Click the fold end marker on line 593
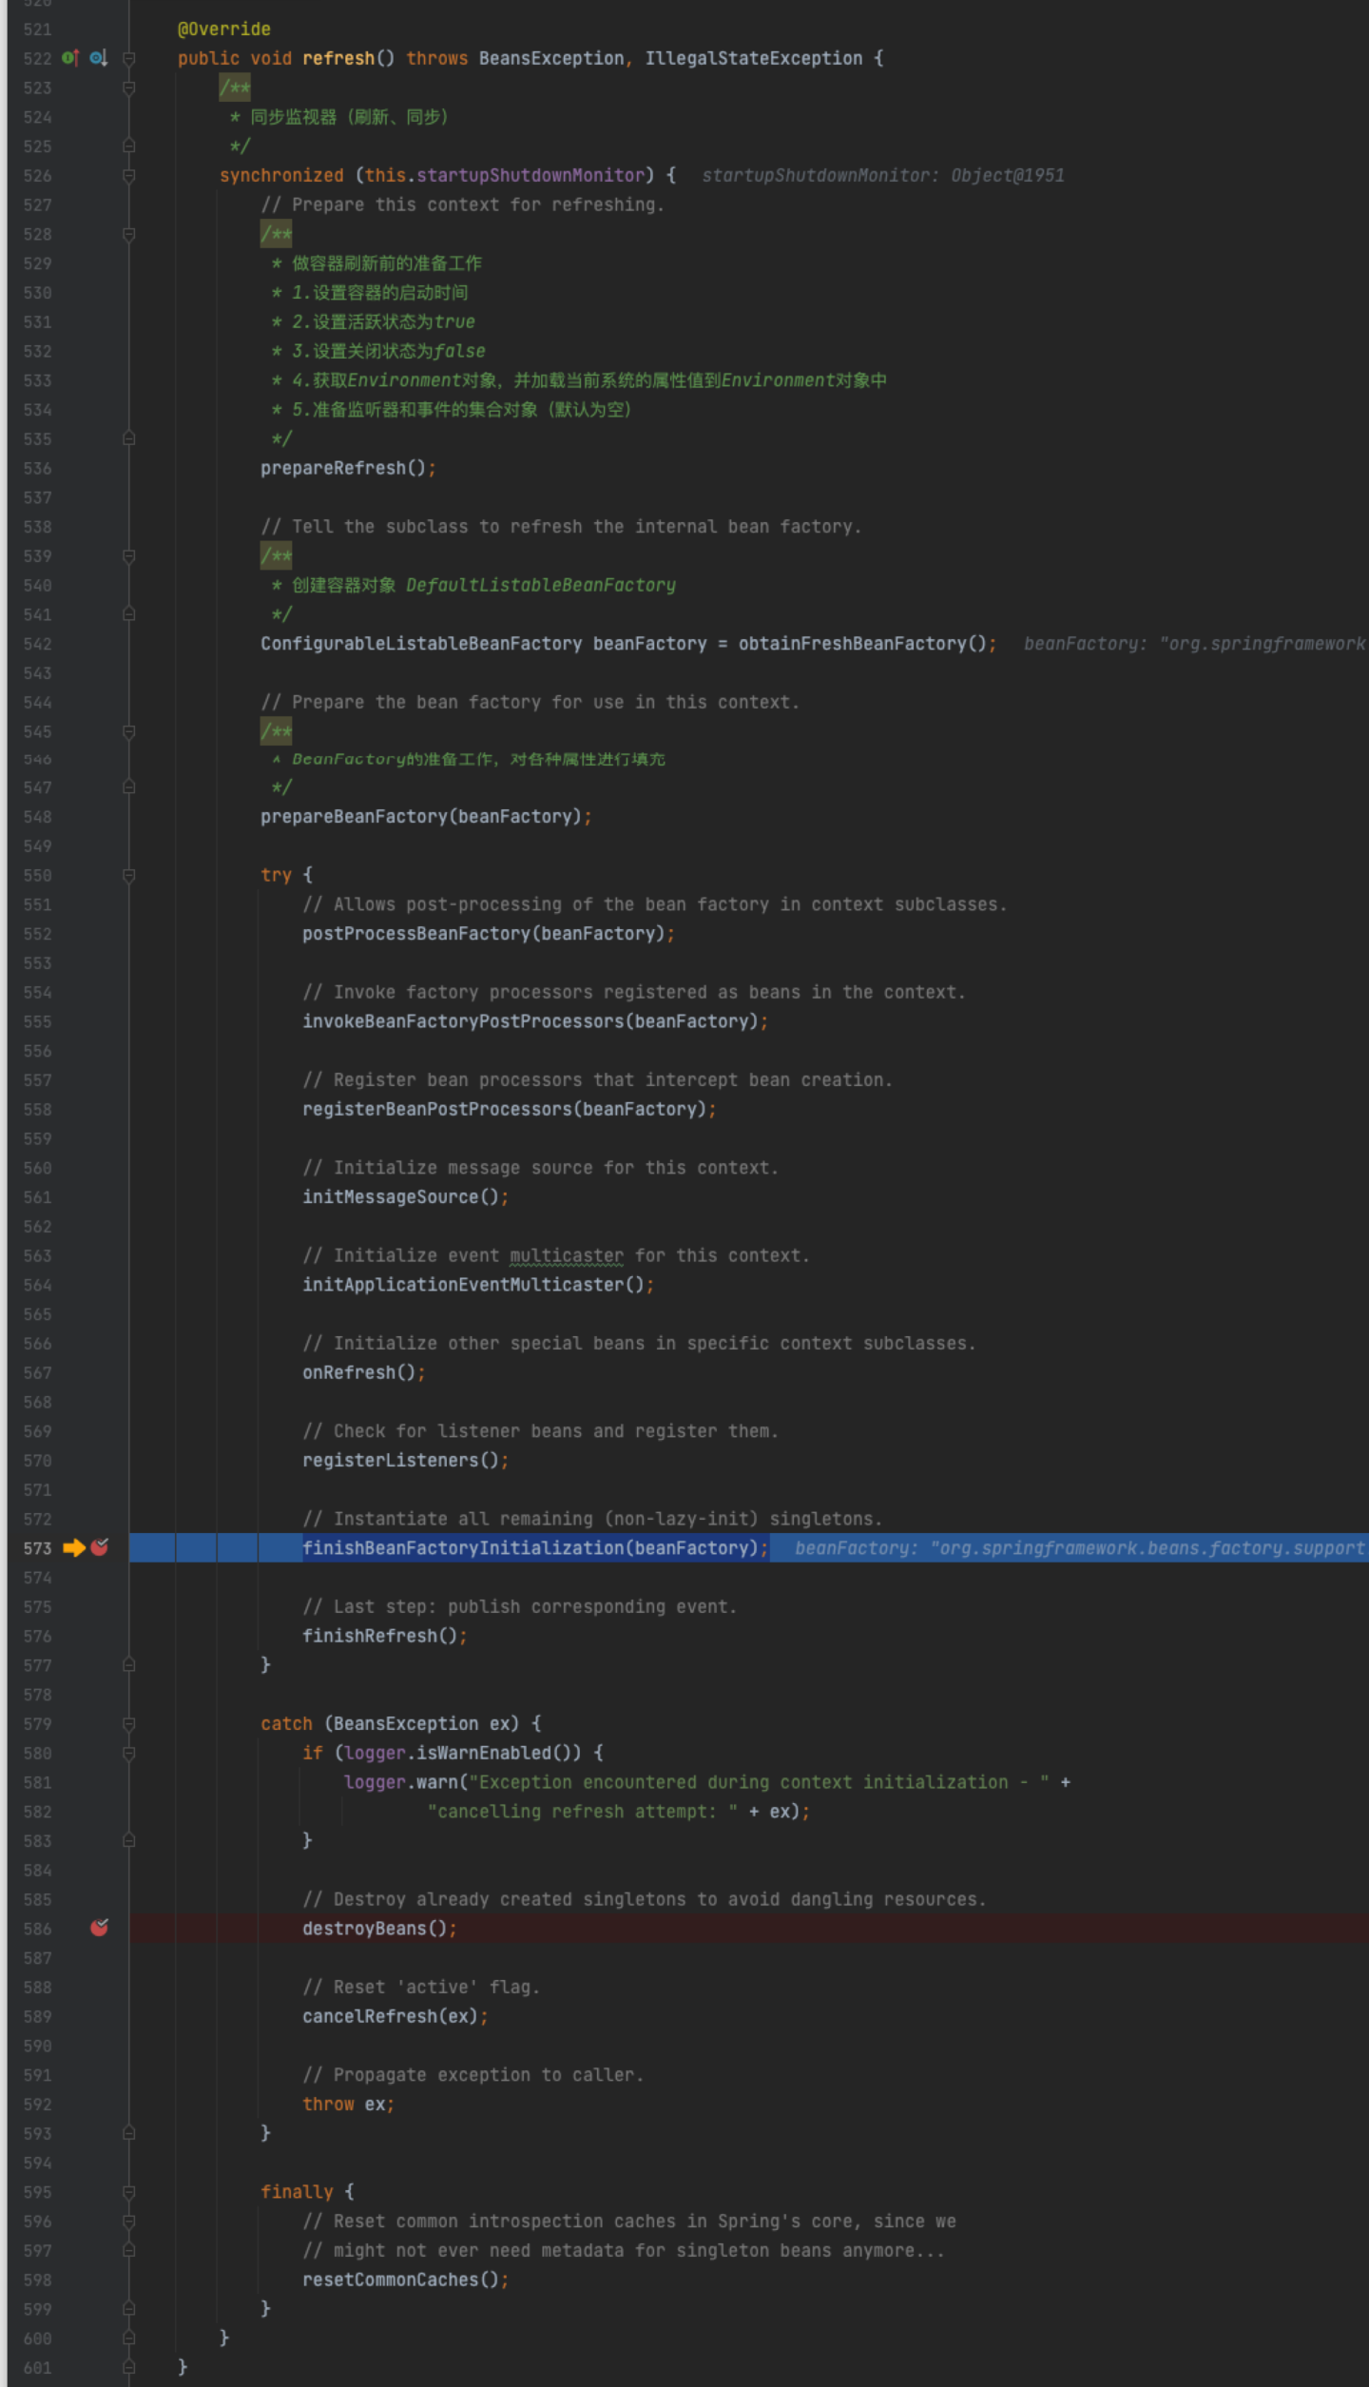The height and width of the screenshot is (2387, 1369). [x=129, y=2134]
